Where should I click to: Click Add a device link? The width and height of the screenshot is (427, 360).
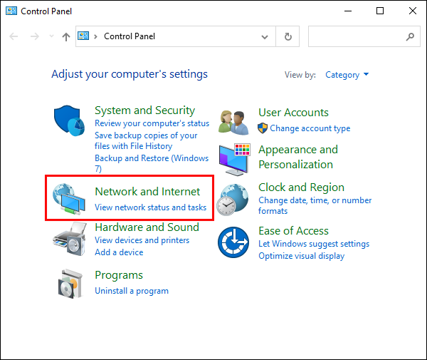(119, 252)
